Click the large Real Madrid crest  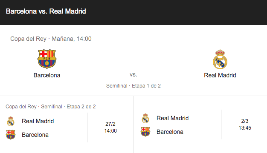point(220,59)
